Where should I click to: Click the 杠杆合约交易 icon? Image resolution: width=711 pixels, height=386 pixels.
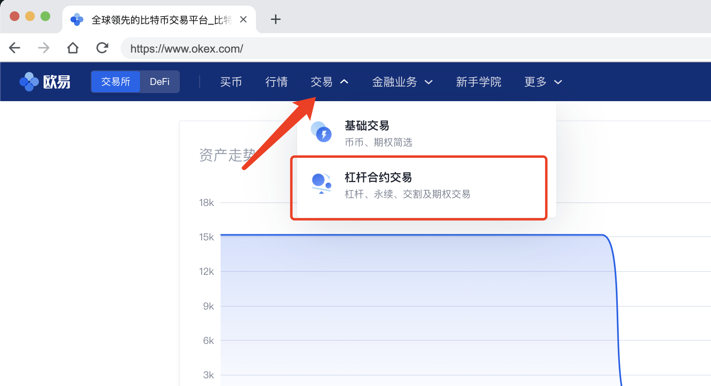point(321,184)
